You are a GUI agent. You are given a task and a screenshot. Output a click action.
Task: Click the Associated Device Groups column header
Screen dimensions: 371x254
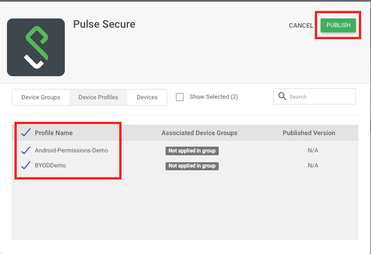199,133
